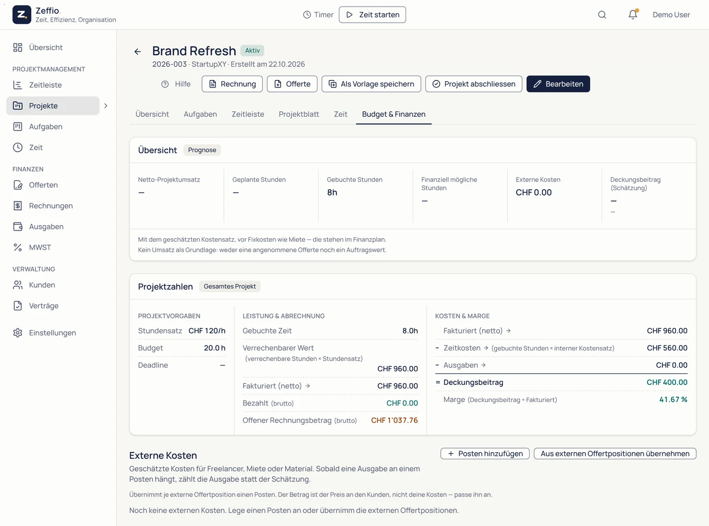Viewport: 709px width, 526px height.
Task: Open Fakturiert (netto) link under Leistung & Abrechnung
Action: tap(277, 386)
